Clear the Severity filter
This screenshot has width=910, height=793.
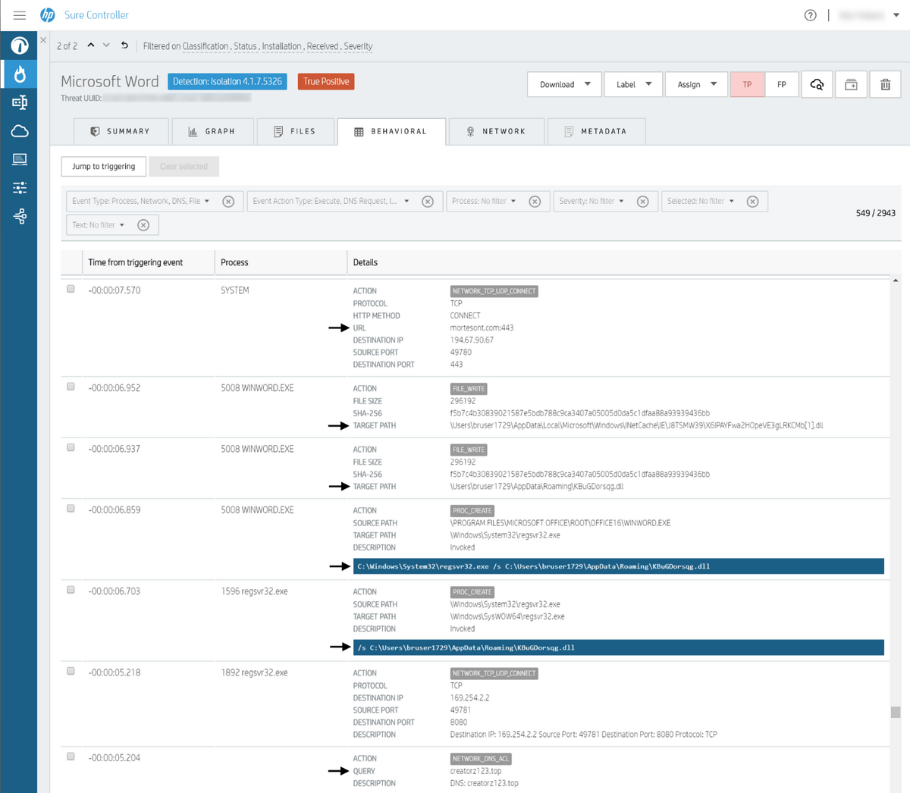click(x=643, y=202)
